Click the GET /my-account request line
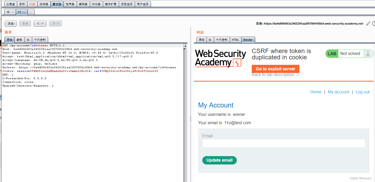Image resolution: width=375 pixels, height=182 pixels. pos(33,45)
